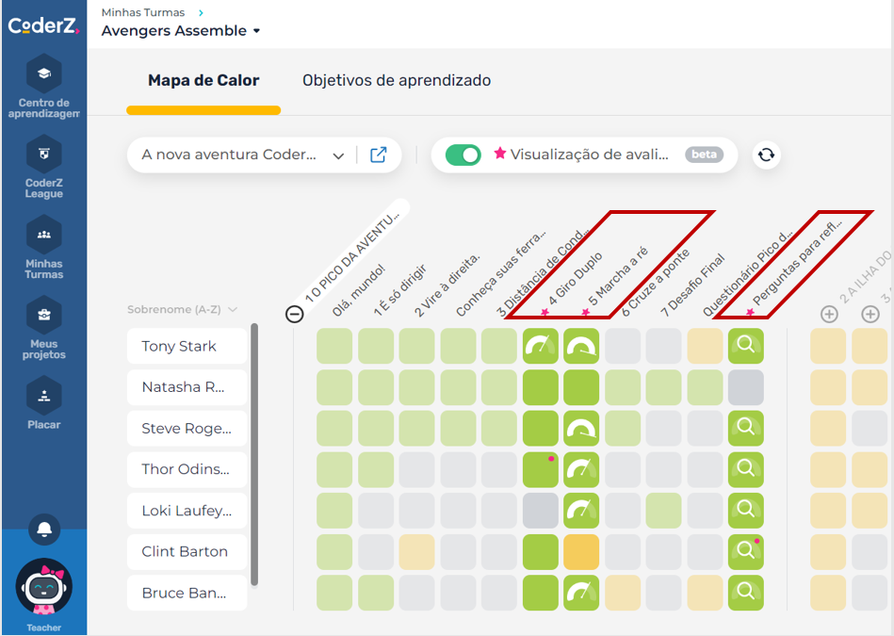The width and height of the screenshot is (894, 636).
Task: Toggle Visualização de avaliação switch
Action: [463, 155]
